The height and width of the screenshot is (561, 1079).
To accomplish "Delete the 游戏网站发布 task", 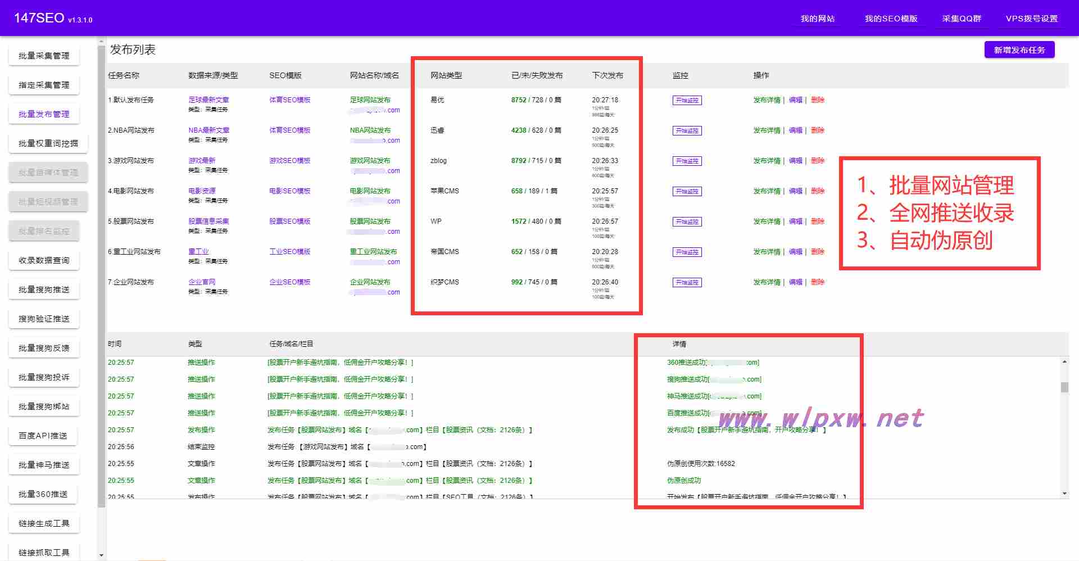I will click(818, 161).
